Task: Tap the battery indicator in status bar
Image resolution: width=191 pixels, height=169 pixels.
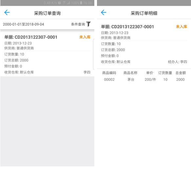Action: (x=81, y=3)
